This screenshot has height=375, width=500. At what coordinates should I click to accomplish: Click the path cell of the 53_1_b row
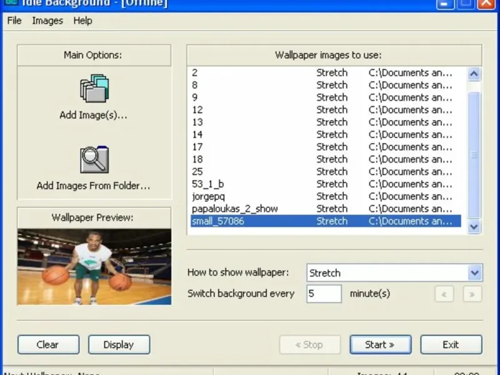tap(411, 184)
